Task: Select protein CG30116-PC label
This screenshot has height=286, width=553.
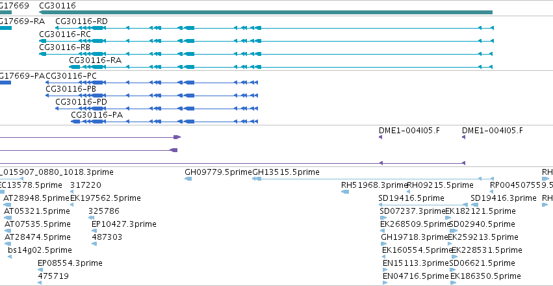Action: click(x=71, y=76)
